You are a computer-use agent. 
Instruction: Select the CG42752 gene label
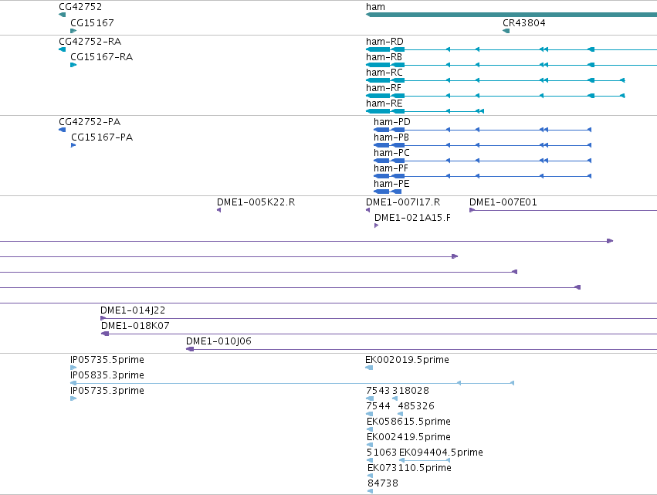tap(80, 7)
